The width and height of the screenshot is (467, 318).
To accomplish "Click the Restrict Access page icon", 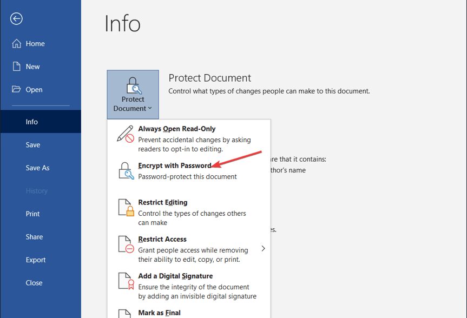I will 126,244.
